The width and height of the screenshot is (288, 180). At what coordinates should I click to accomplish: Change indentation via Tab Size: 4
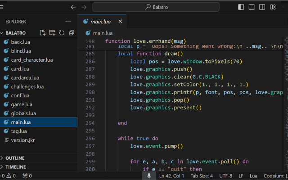click(x=202, y=176)
